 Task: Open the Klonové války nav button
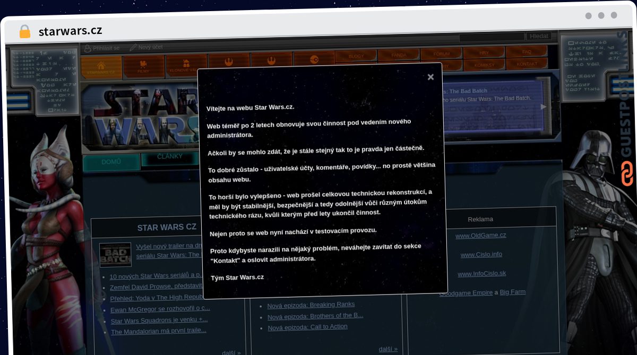(186, 65)
